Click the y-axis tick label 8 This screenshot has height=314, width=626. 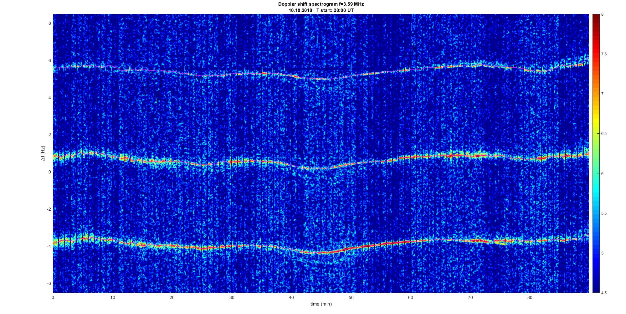coord(49,23)
